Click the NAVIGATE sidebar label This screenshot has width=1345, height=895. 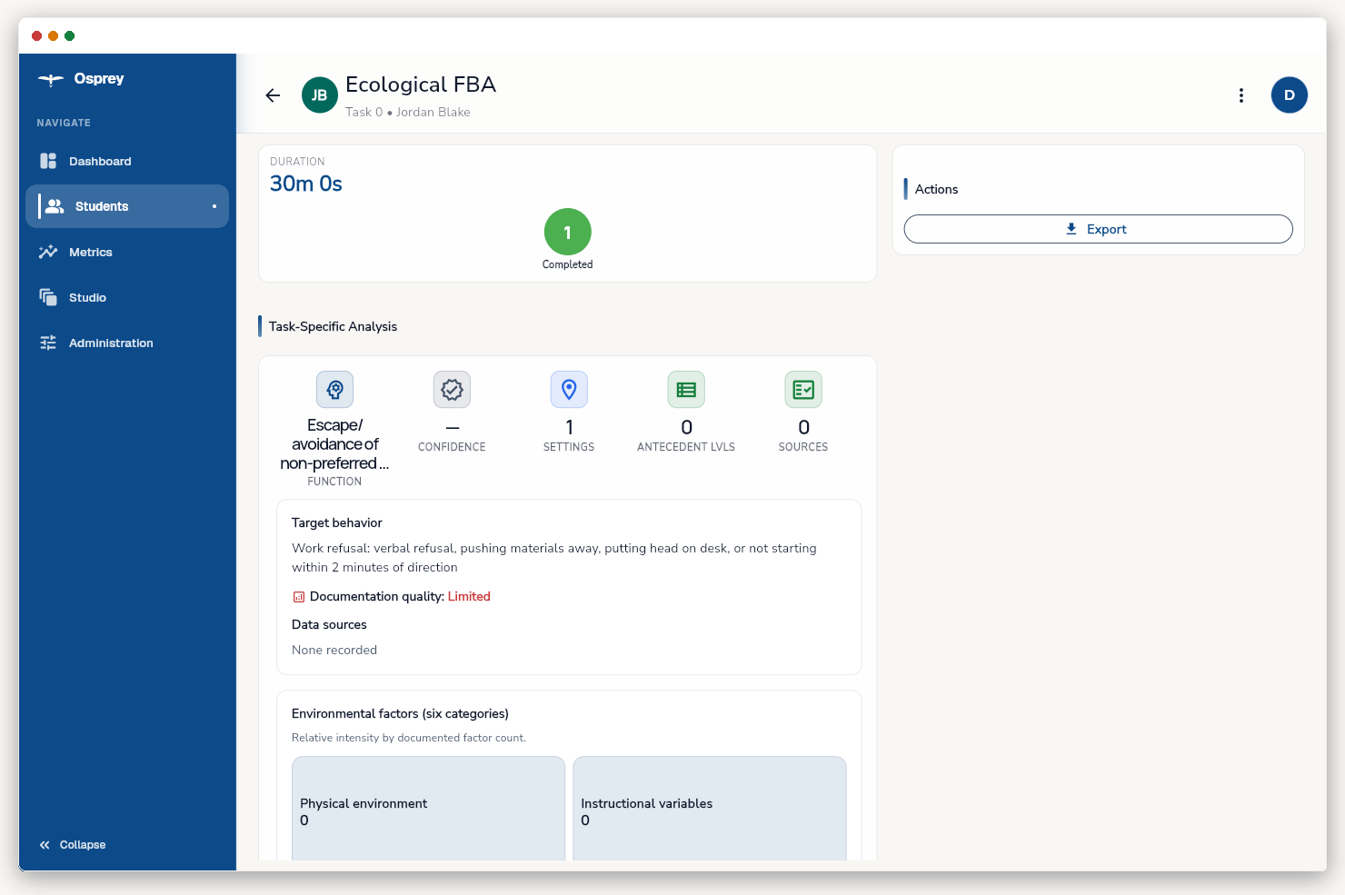tap(64, 123)
